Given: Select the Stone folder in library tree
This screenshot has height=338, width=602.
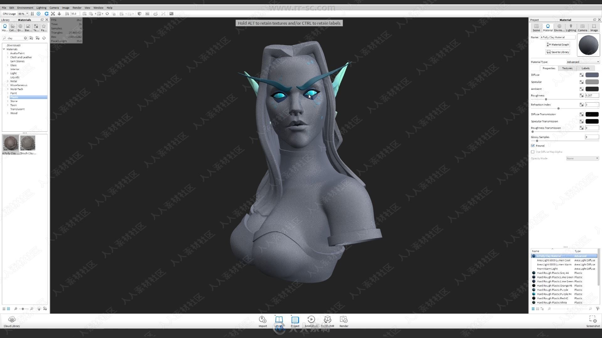Looking at the screenshot, I should pos(14,101).
